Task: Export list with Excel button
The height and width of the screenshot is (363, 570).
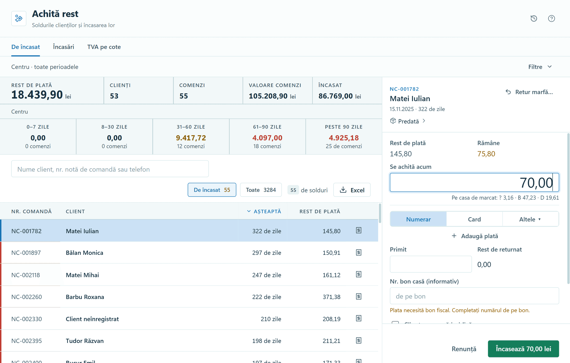Action: [x=352, y=190]
